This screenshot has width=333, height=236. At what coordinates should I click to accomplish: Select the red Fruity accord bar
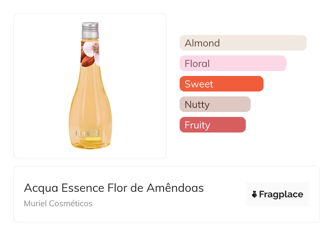click(212, 125)
